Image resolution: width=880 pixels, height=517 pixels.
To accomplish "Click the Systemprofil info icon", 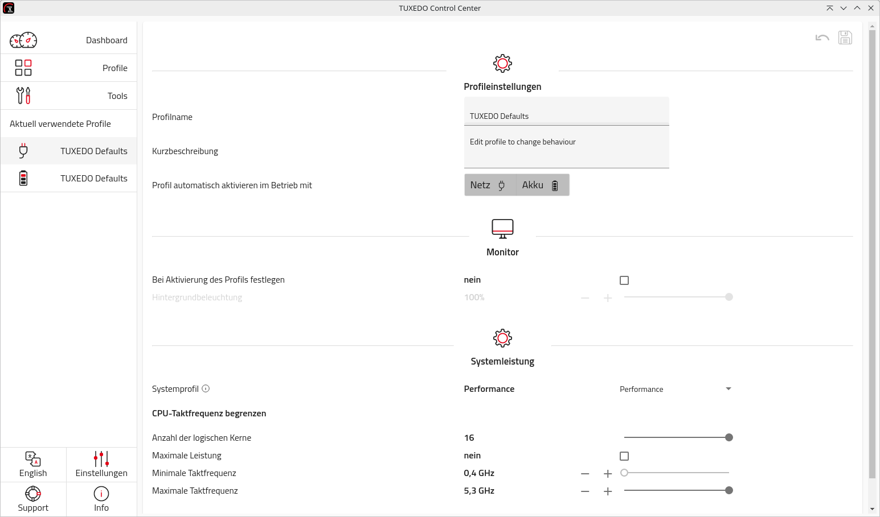I will [x=206, y=388].
